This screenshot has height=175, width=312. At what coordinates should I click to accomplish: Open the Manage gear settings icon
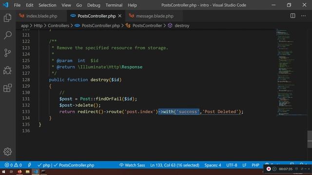pos(8,152)
